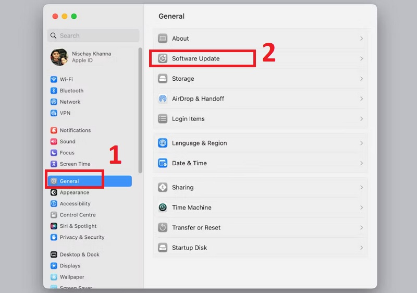Click the Date & Time calendar icon
The height and width of the screenshot is (293, 417).
click(x=163, y=163)
